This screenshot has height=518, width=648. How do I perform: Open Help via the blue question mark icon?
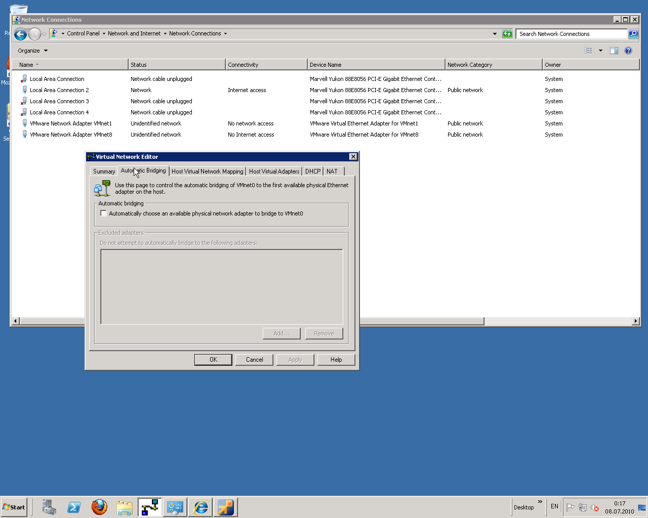click(x=628, y=51)
